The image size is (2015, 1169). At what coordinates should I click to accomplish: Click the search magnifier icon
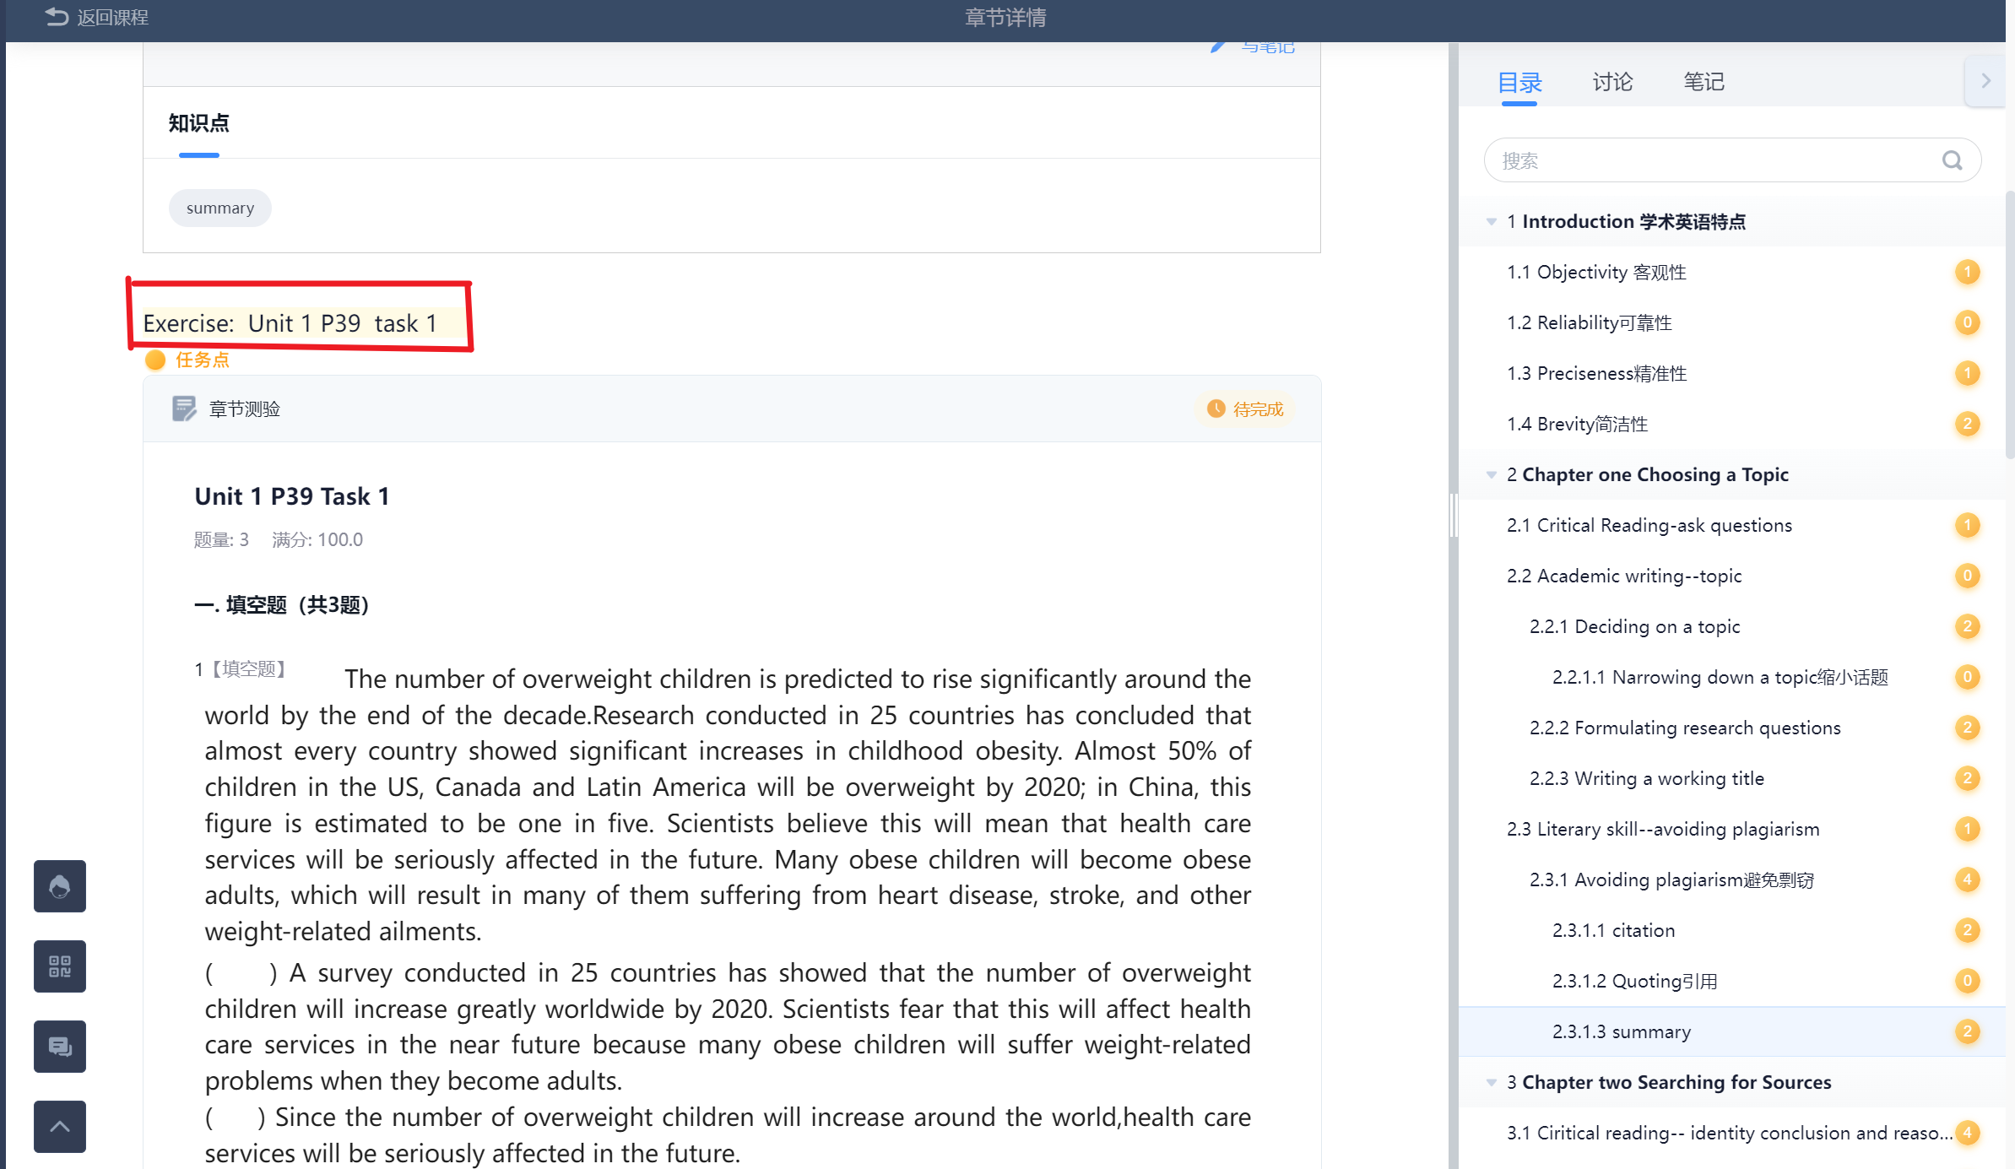[1952, 160]
